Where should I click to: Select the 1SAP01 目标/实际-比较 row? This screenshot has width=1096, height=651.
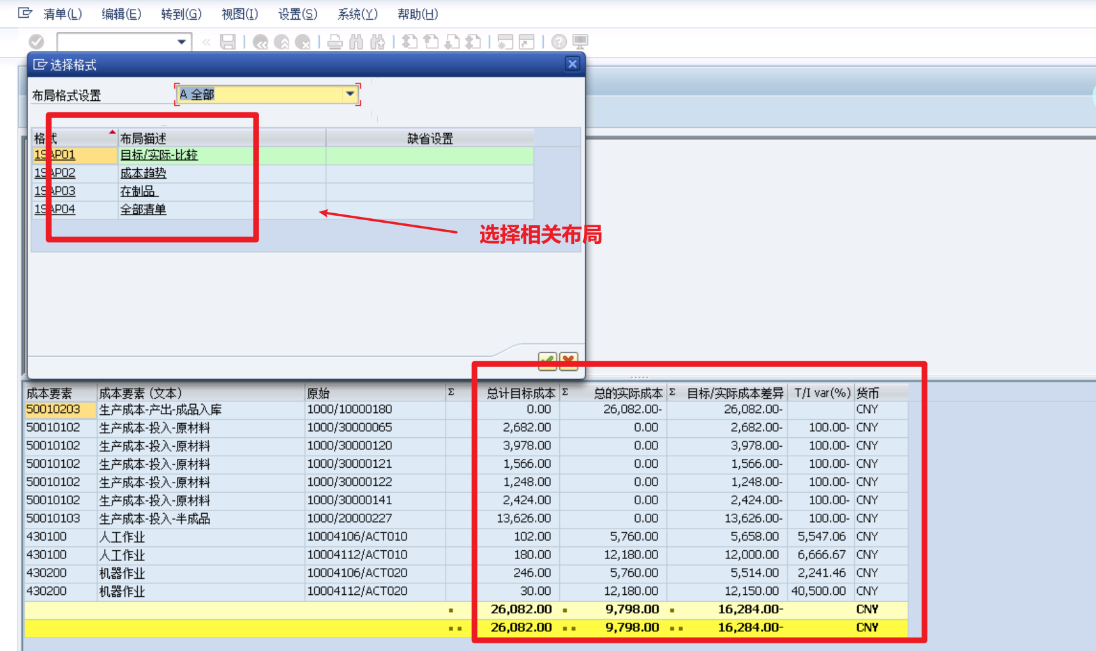tap(158, 154)
